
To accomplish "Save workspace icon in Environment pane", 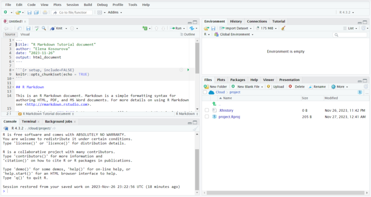I will (213, 28).
